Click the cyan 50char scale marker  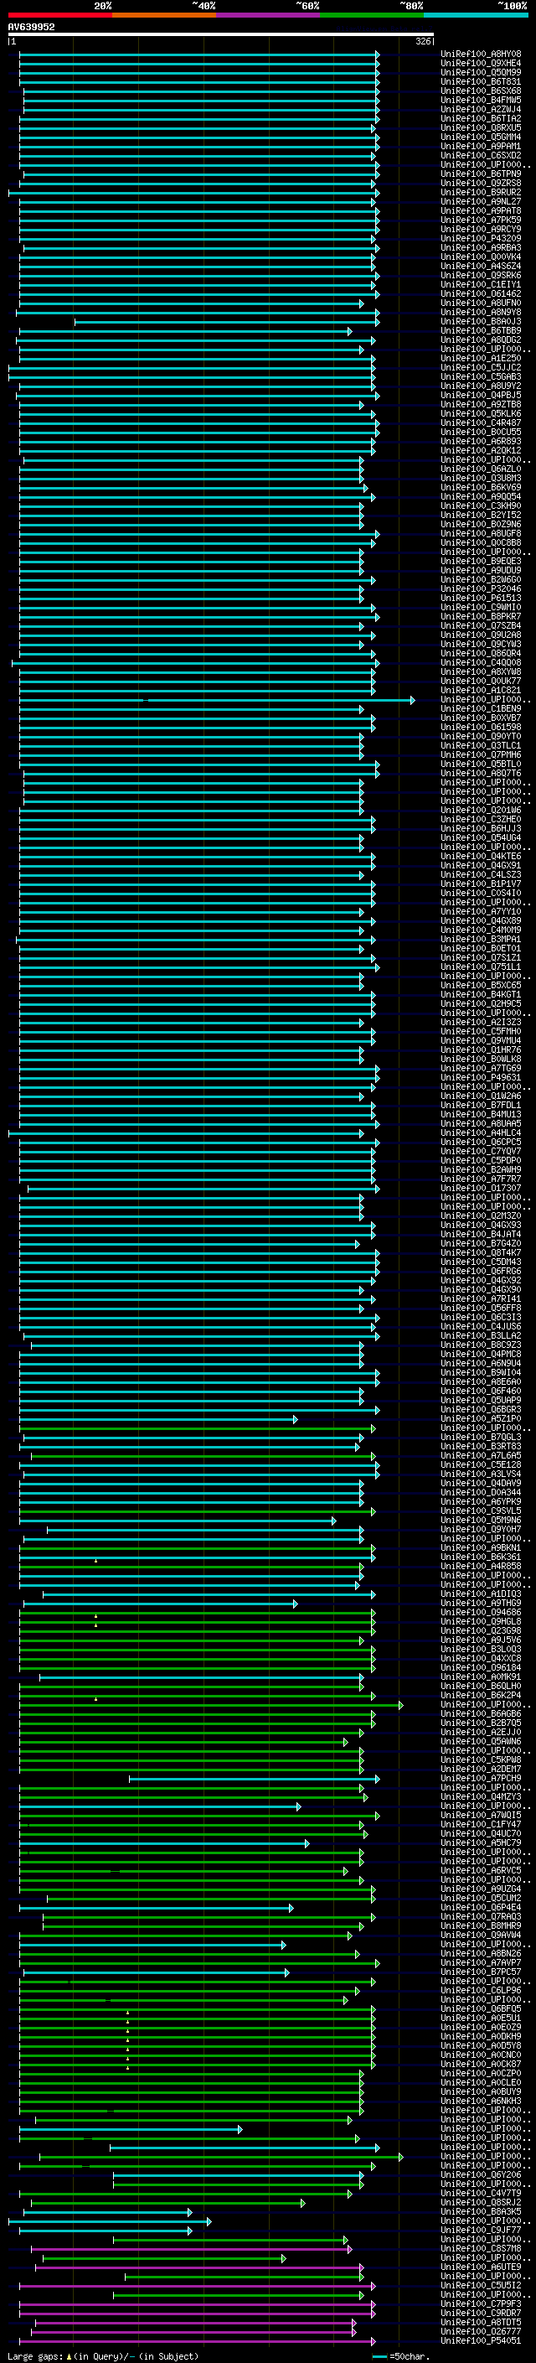click(379, 2355)
